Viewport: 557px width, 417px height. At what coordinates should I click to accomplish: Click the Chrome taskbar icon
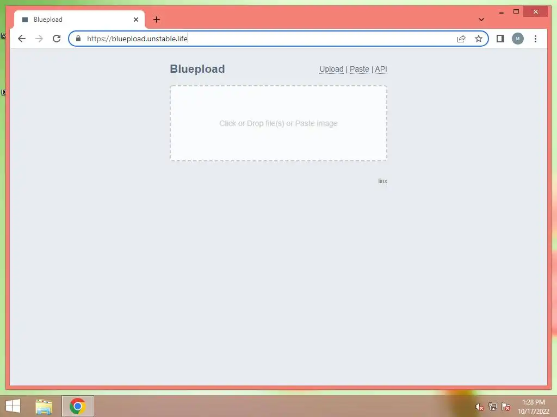pos(77,406)
